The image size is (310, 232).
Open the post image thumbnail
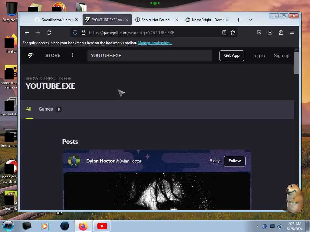[157, 191]
